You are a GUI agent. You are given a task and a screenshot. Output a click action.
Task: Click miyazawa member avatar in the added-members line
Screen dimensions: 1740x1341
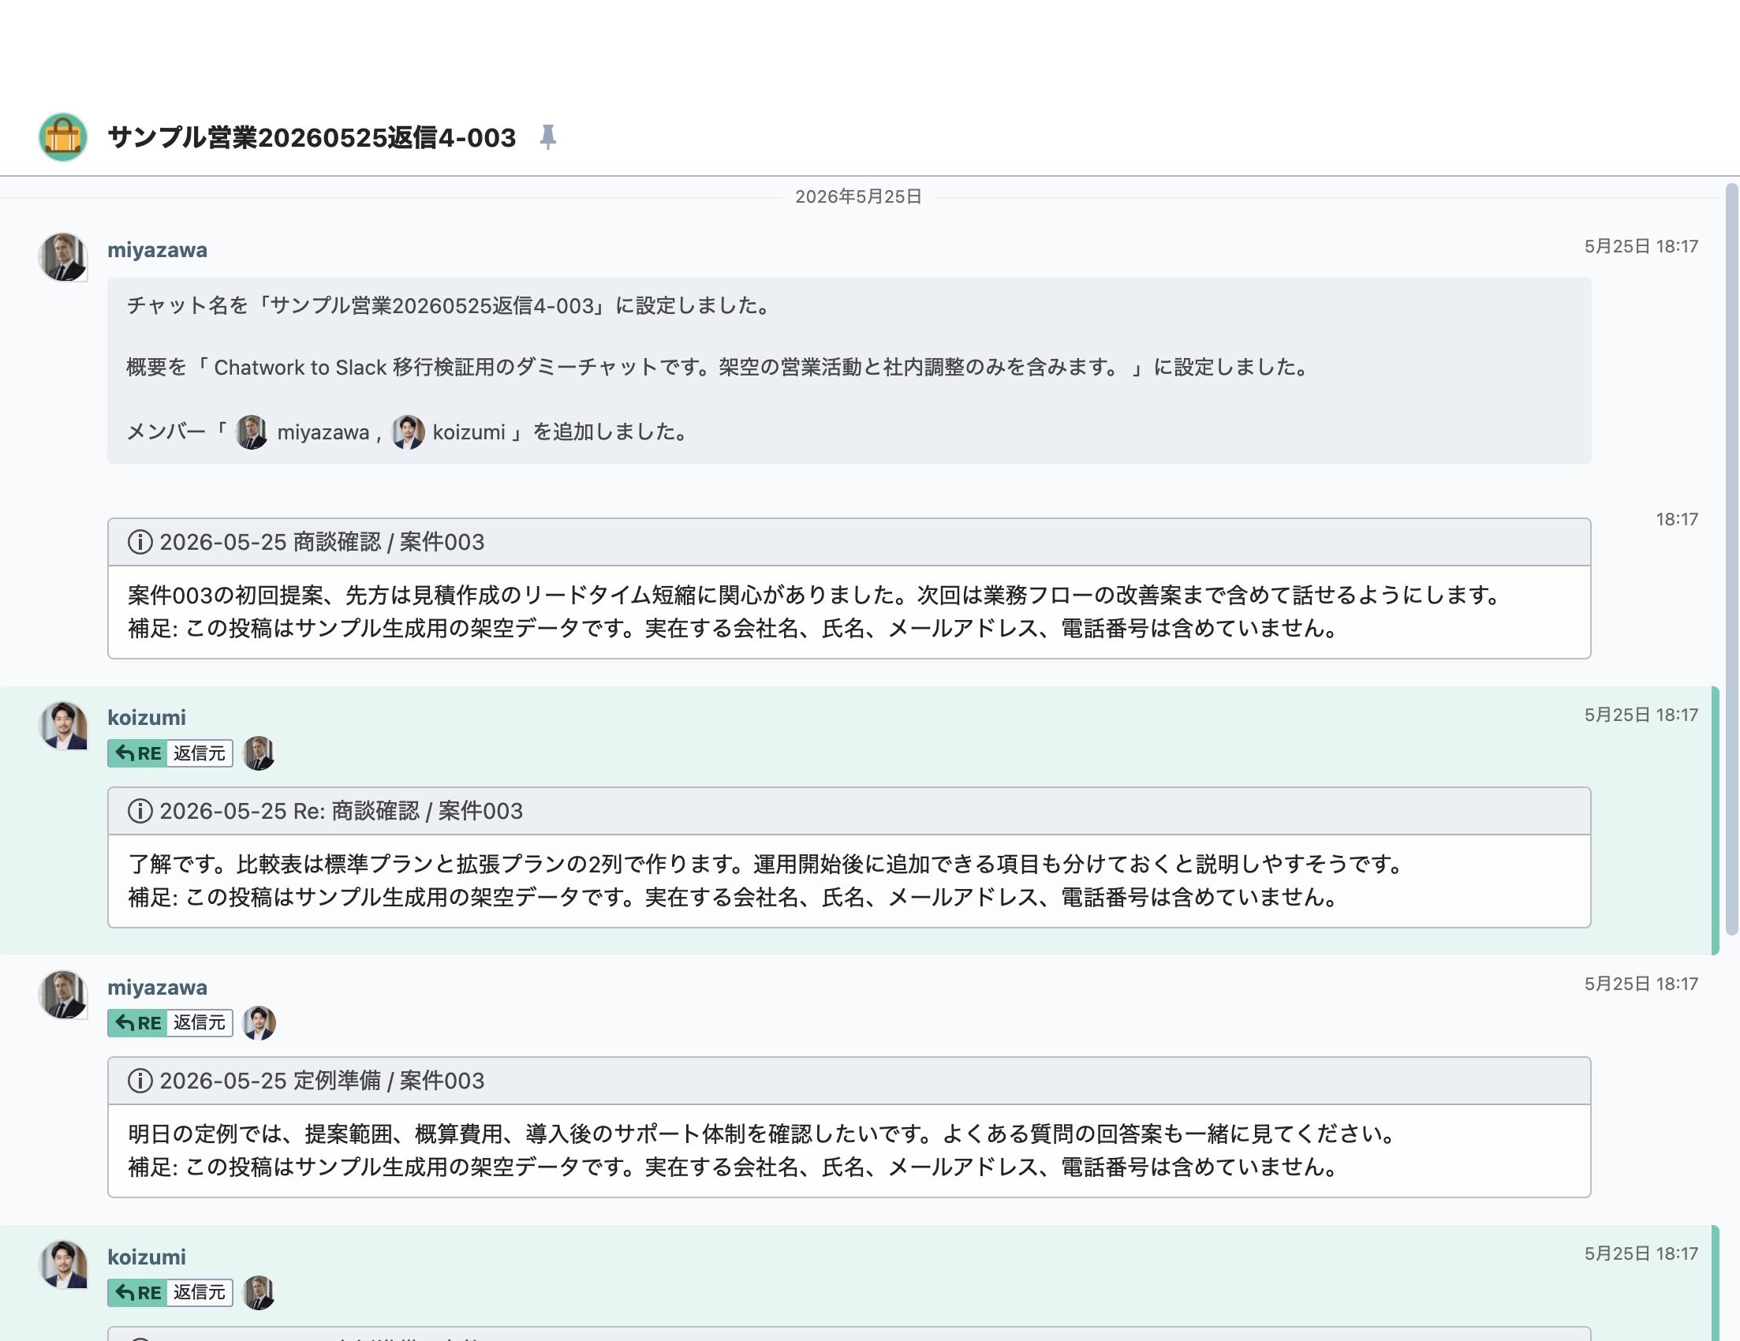click(252, 431)
